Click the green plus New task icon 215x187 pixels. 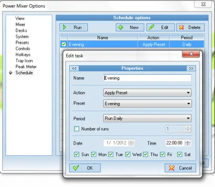pyautogui.click(x=120, y=27)
